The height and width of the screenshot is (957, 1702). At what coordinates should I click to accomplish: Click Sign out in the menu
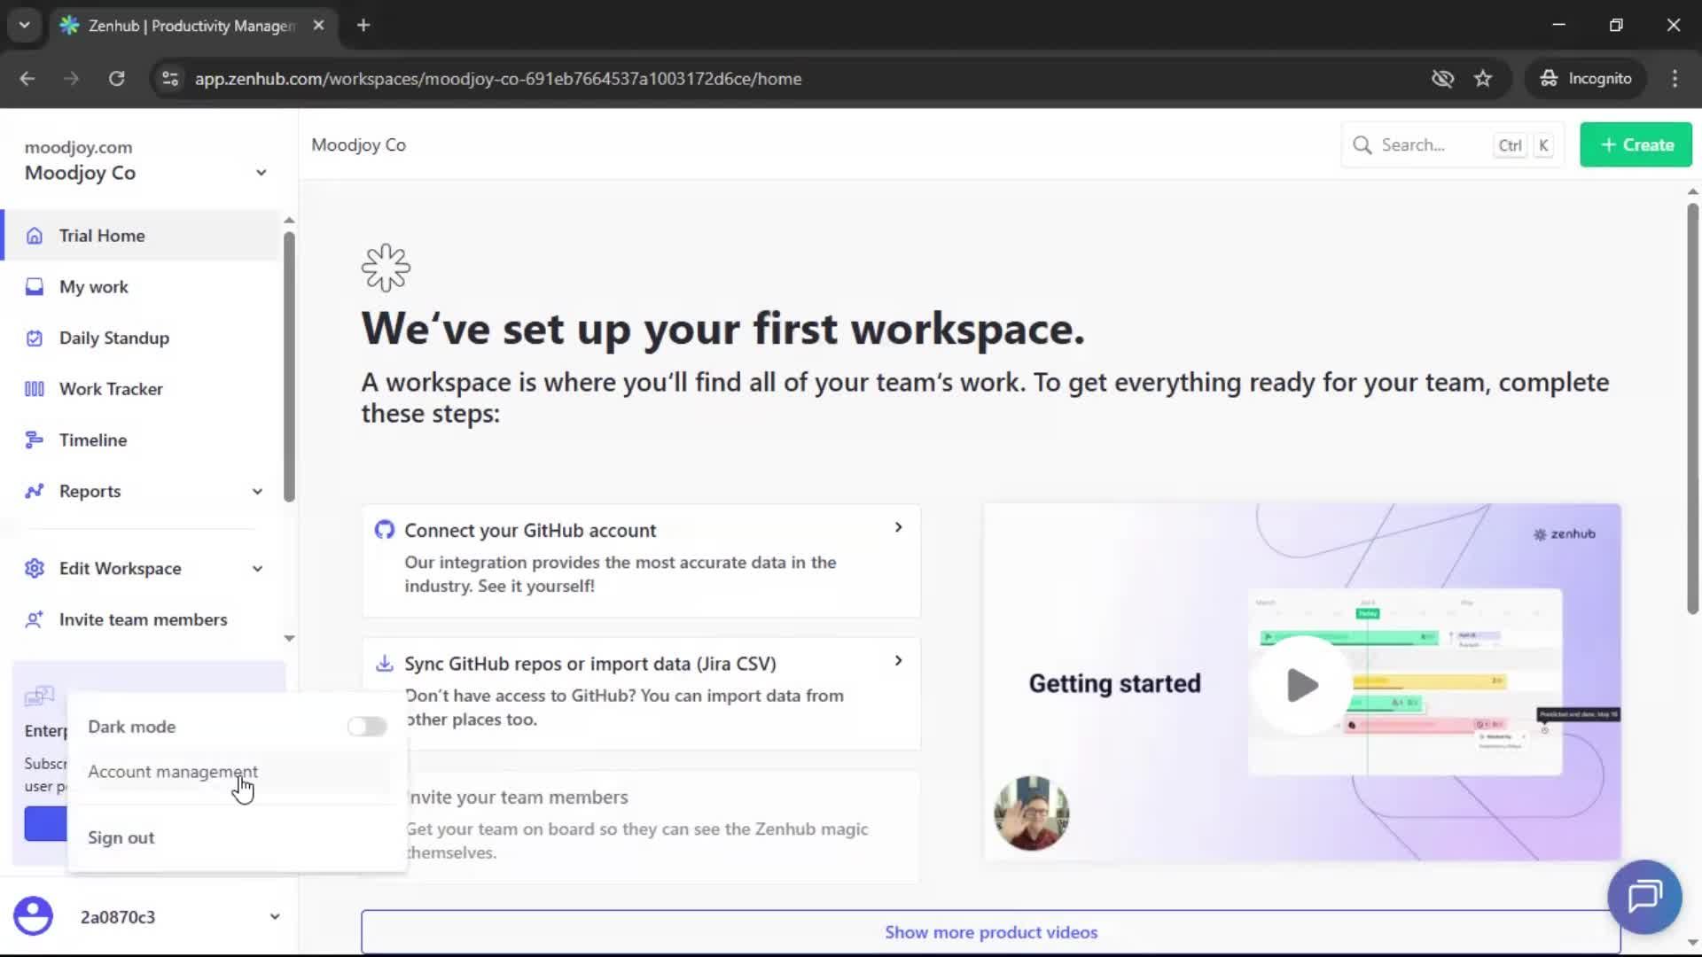coord(121,837)
